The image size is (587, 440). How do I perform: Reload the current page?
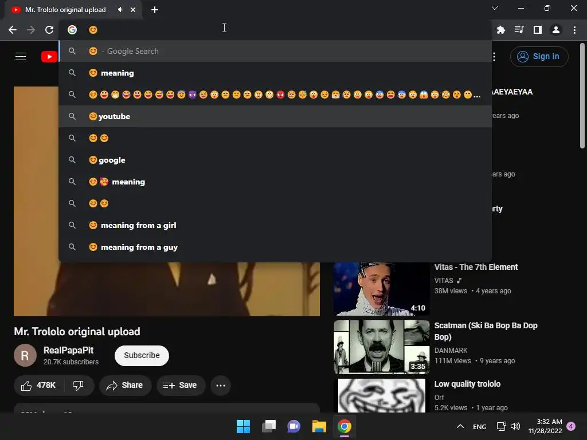pyautogui.click(x=49, y=30)
